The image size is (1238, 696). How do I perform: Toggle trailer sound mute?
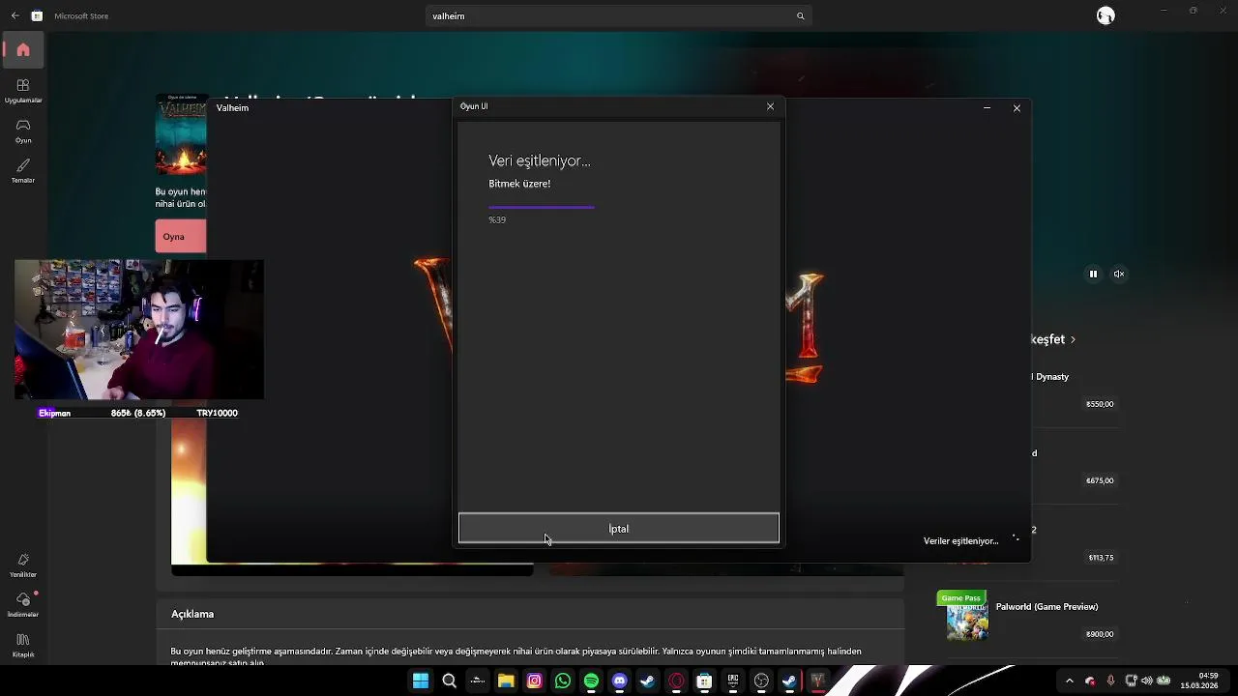coord(1119,274)
